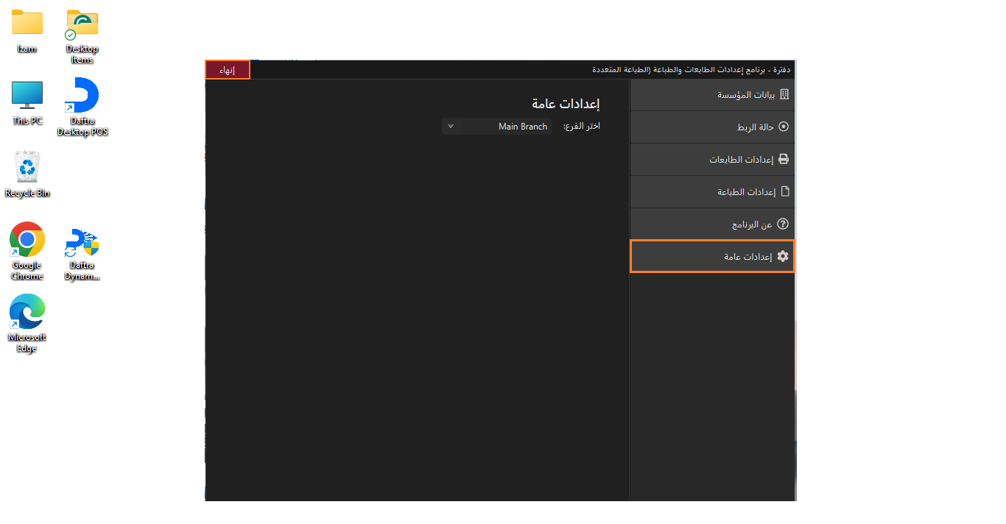Select the Daftra Desktop POS shortcut

click(x=82, y=107)
